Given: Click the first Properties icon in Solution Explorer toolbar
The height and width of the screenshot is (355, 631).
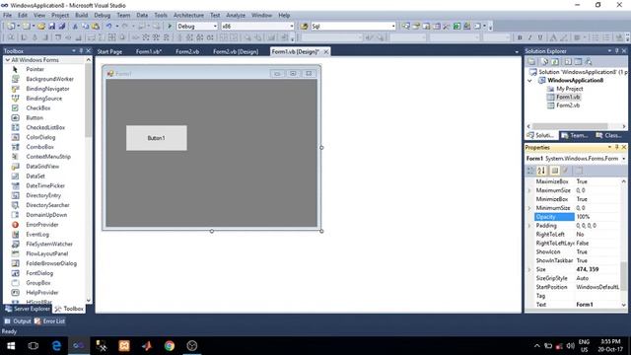Looking at the screenshot, I should point(531,61).
